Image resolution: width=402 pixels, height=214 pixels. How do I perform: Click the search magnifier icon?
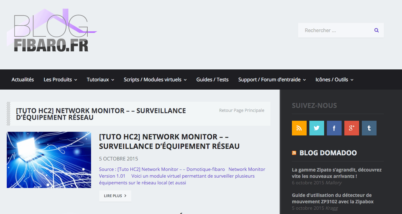coord(377,30)
